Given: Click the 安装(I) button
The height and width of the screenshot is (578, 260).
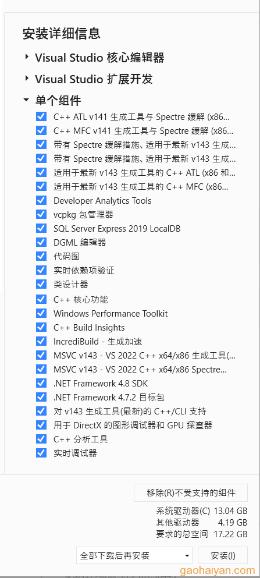Looking at the screenshot, I should 223,555.
